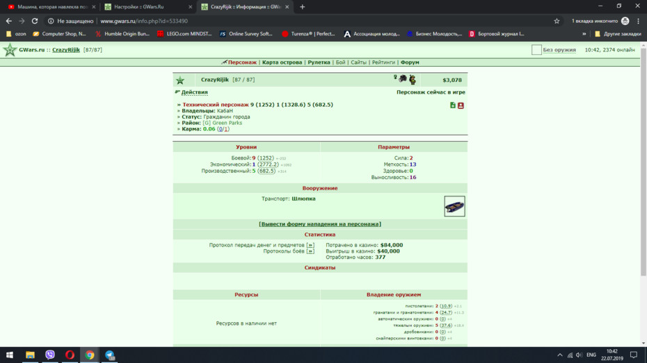Click the Без оружия link
Viewport: 647px width, 363px height.
coord(559,50)
